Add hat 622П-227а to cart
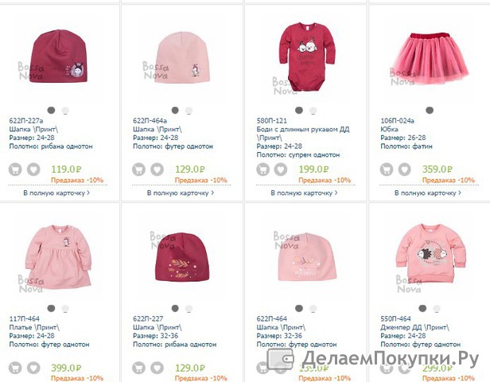490x382 pixels. coord(15,170)
